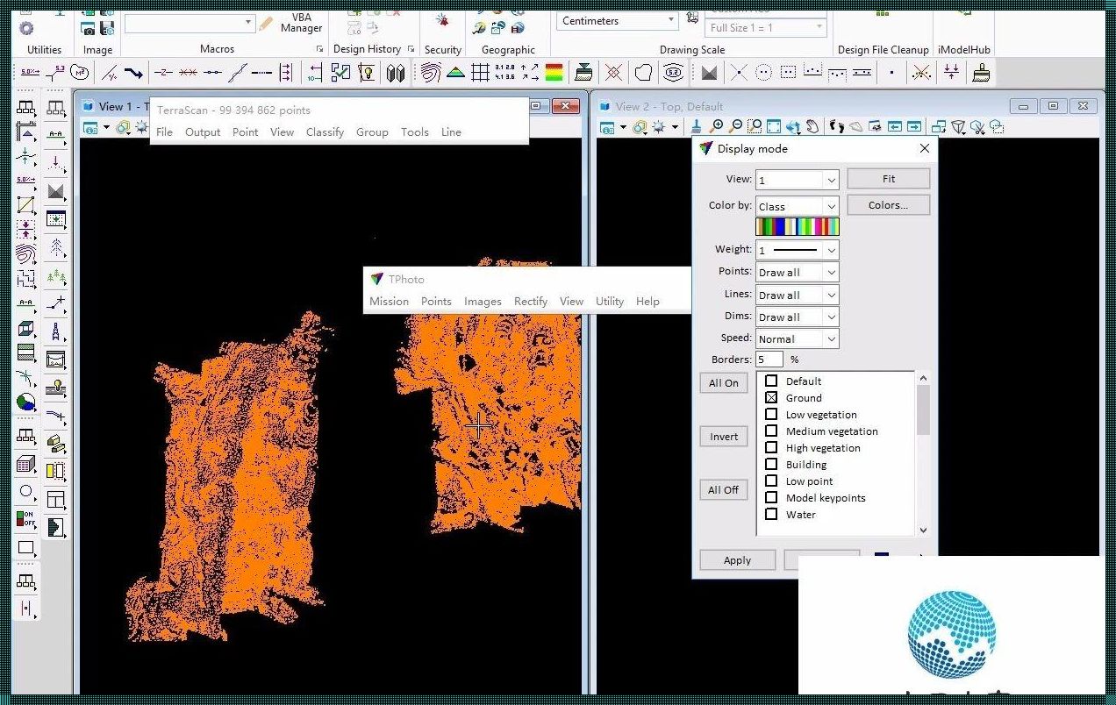Viewport: 1116px width, 705px height.
Task: Click the fingerprint contour icon in left toolbox
Action: tap(25, 255)
